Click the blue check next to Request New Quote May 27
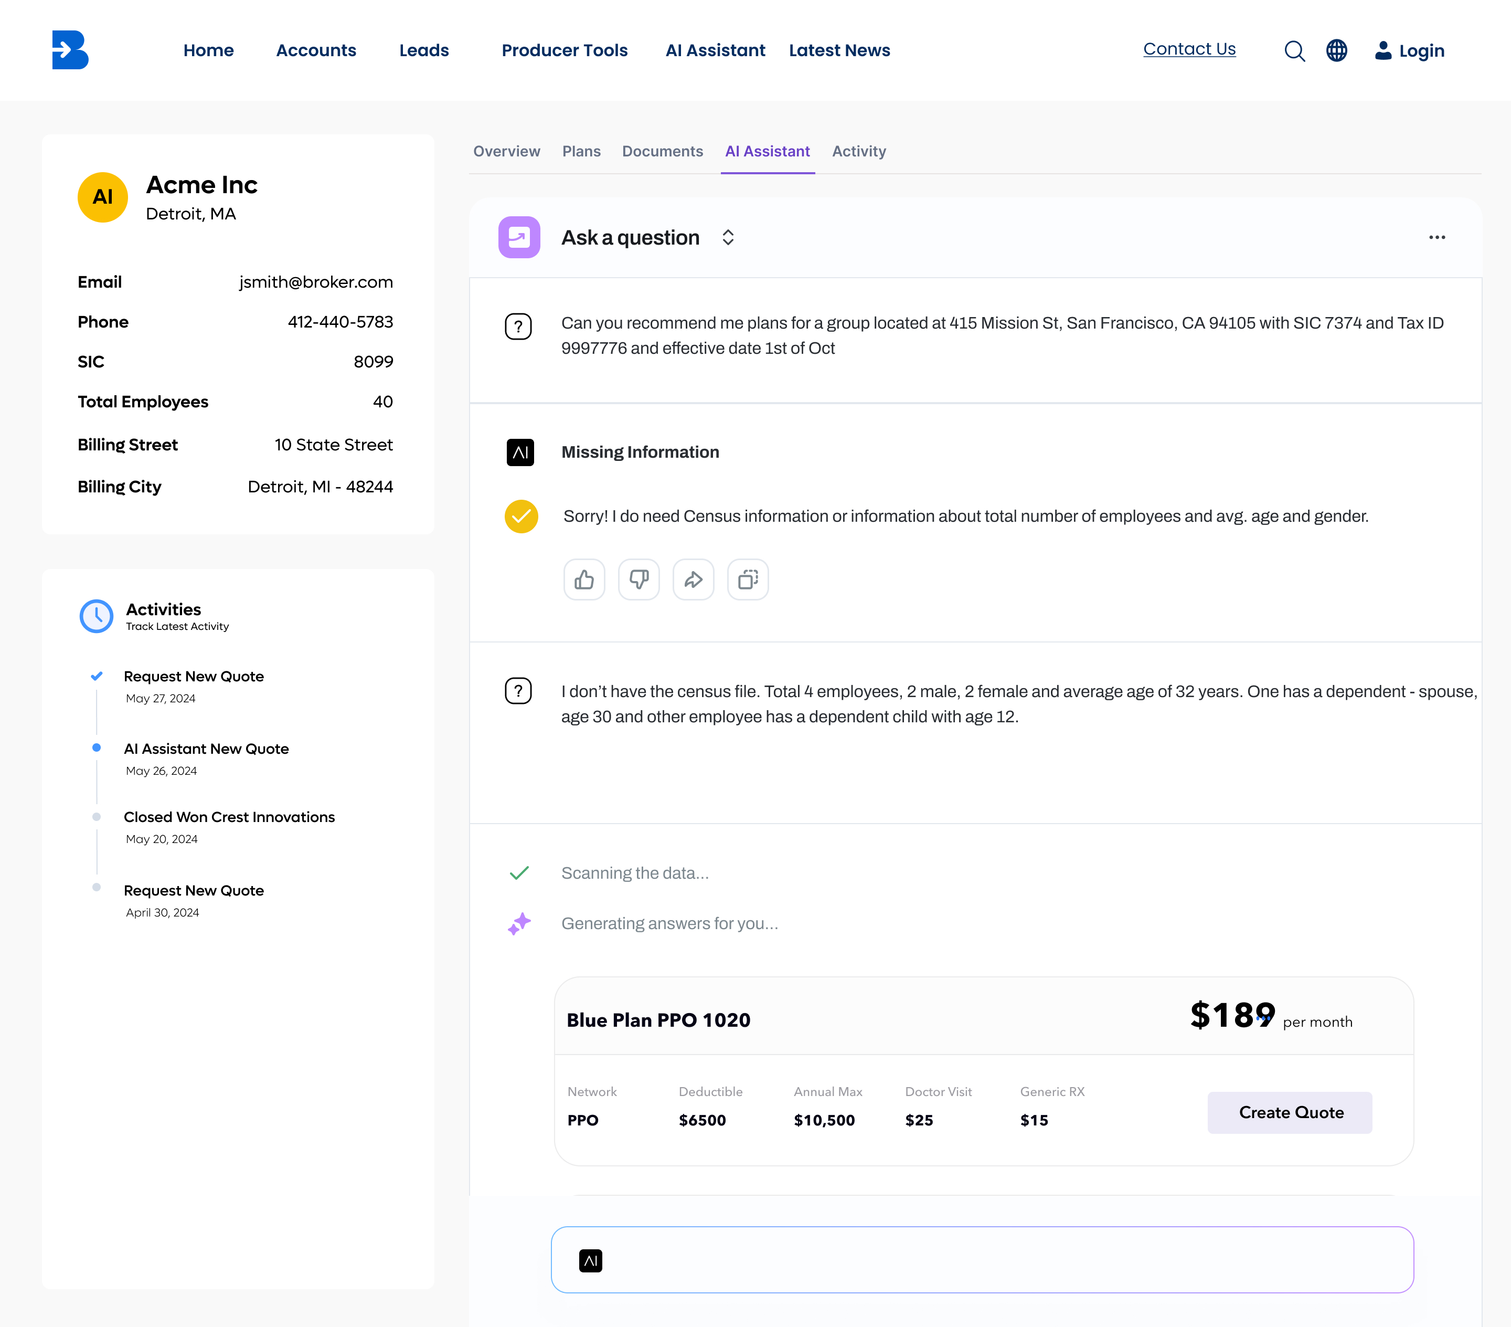 click(96, 676)
